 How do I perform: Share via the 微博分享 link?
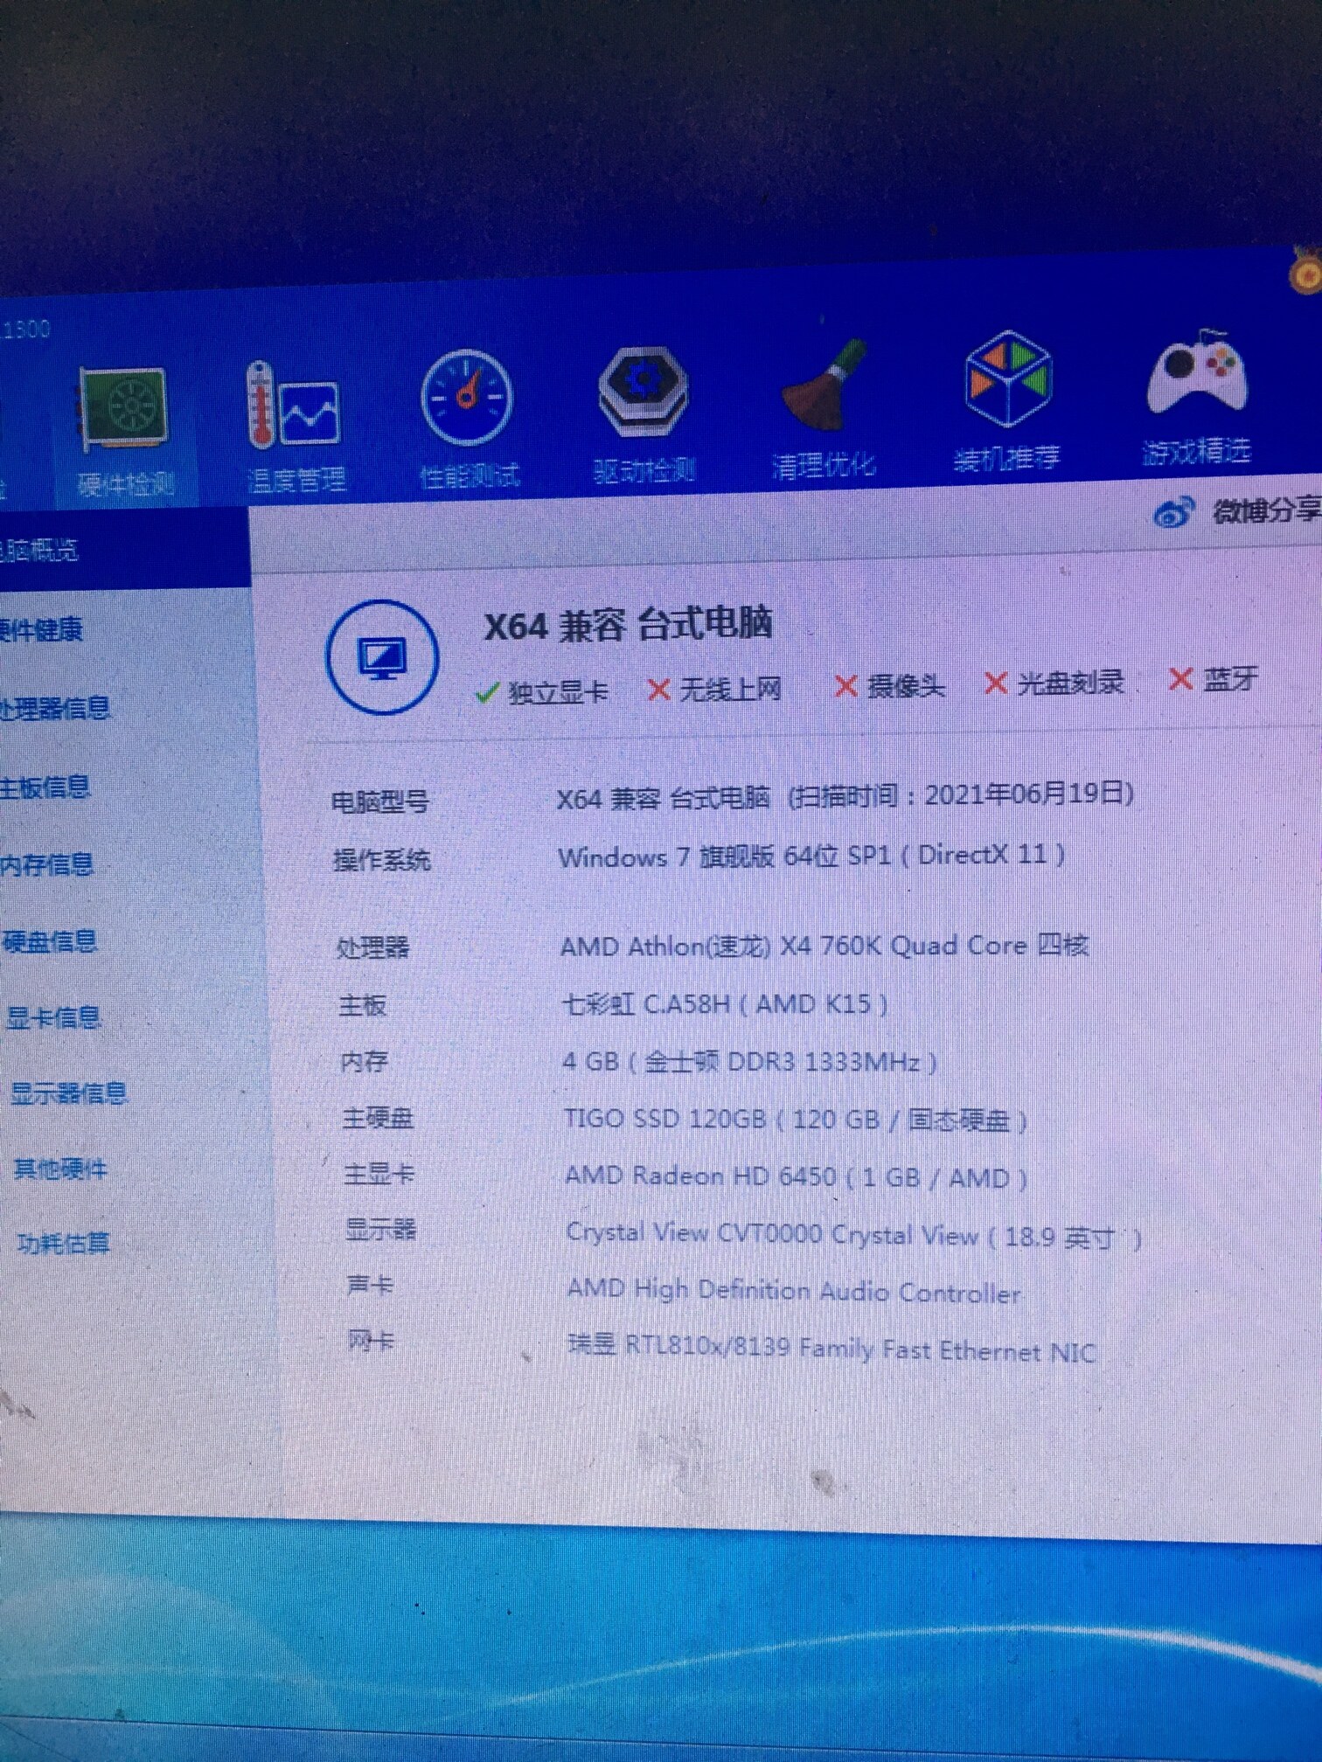pyautogui.click(x=1263, y=510)
